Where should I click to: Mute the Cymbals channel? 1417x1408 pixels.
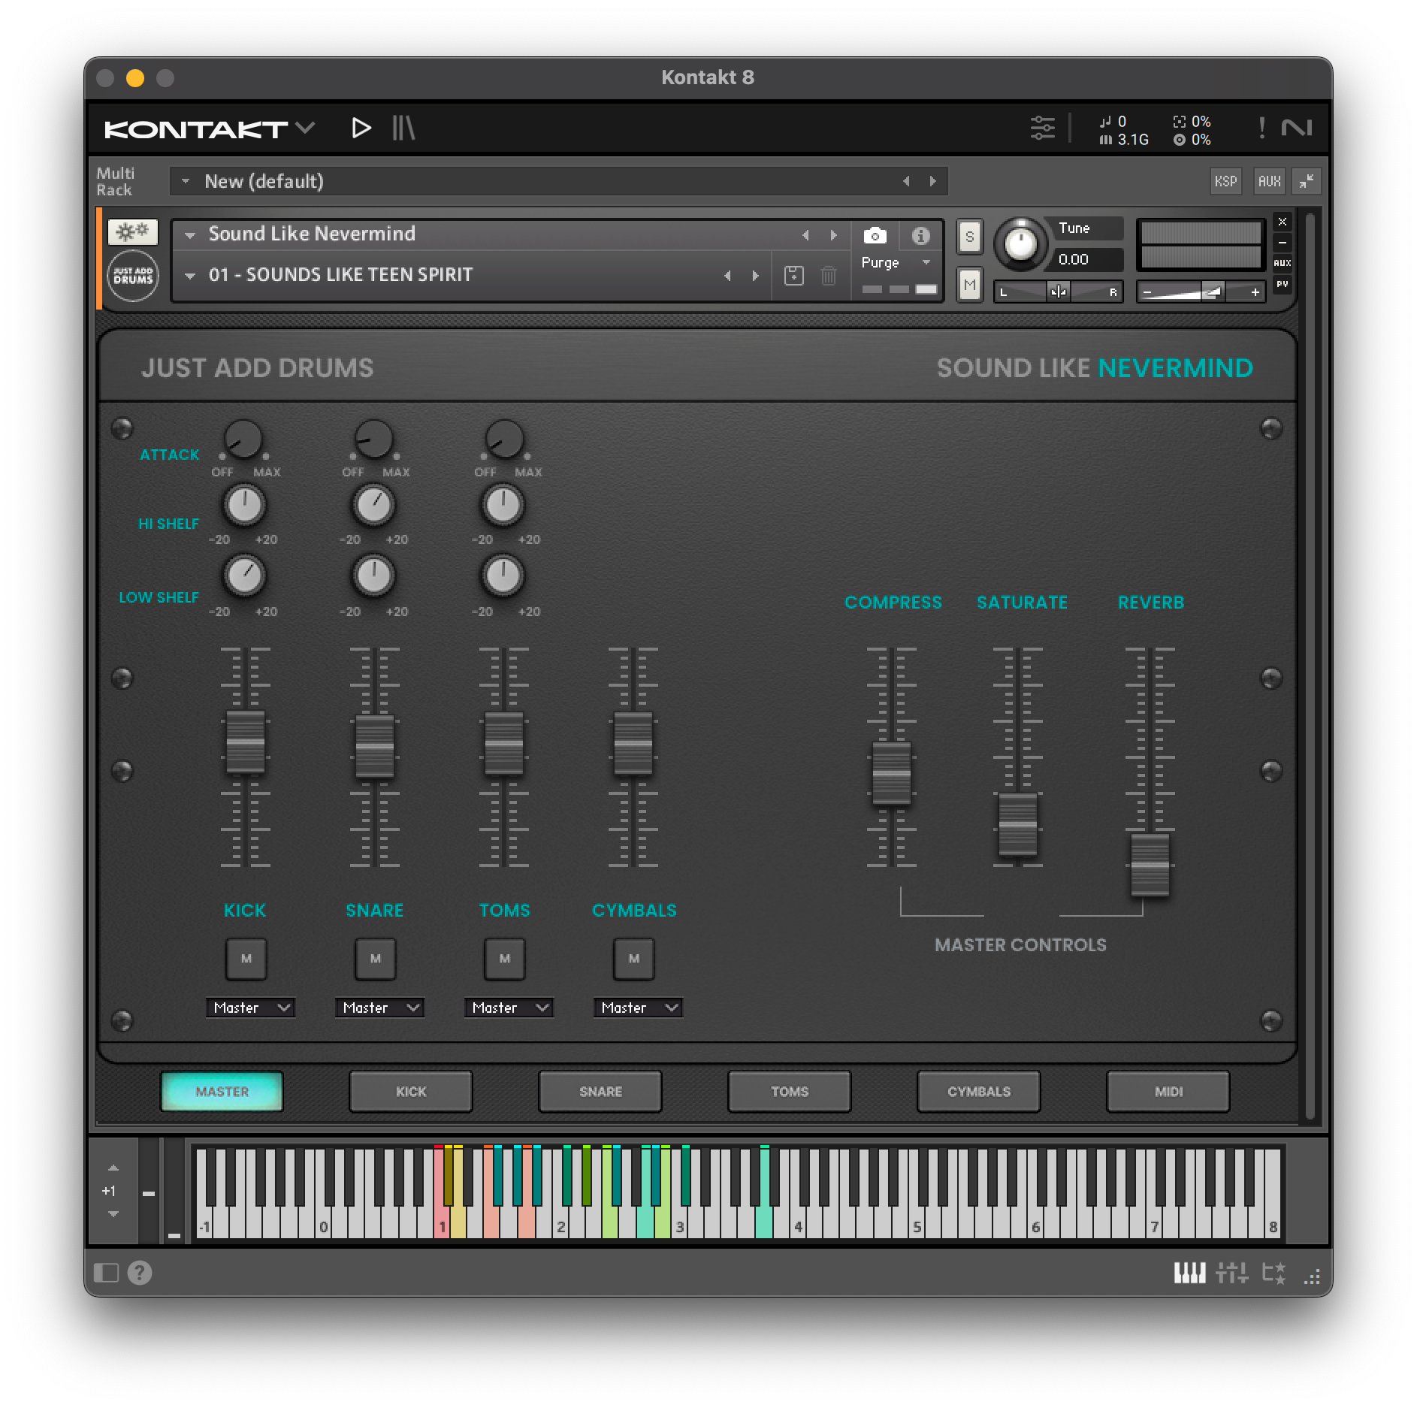tap(633, 959)
